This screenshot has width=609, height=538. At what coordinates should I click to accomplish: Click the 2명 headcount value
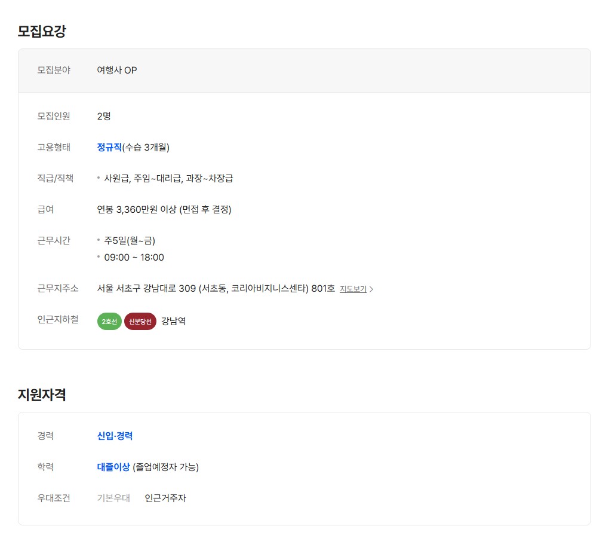click(104, 116)
